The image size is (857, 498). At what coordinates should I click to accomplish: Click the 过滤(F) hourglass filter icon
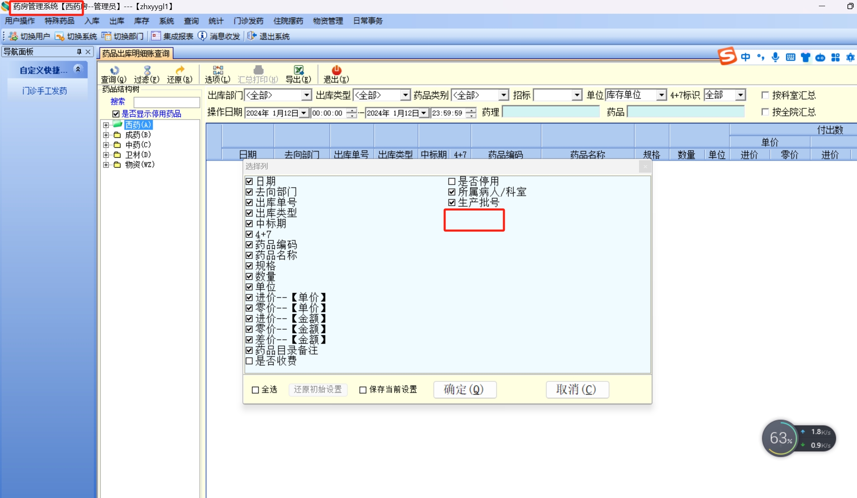click(x=147, y=70)
